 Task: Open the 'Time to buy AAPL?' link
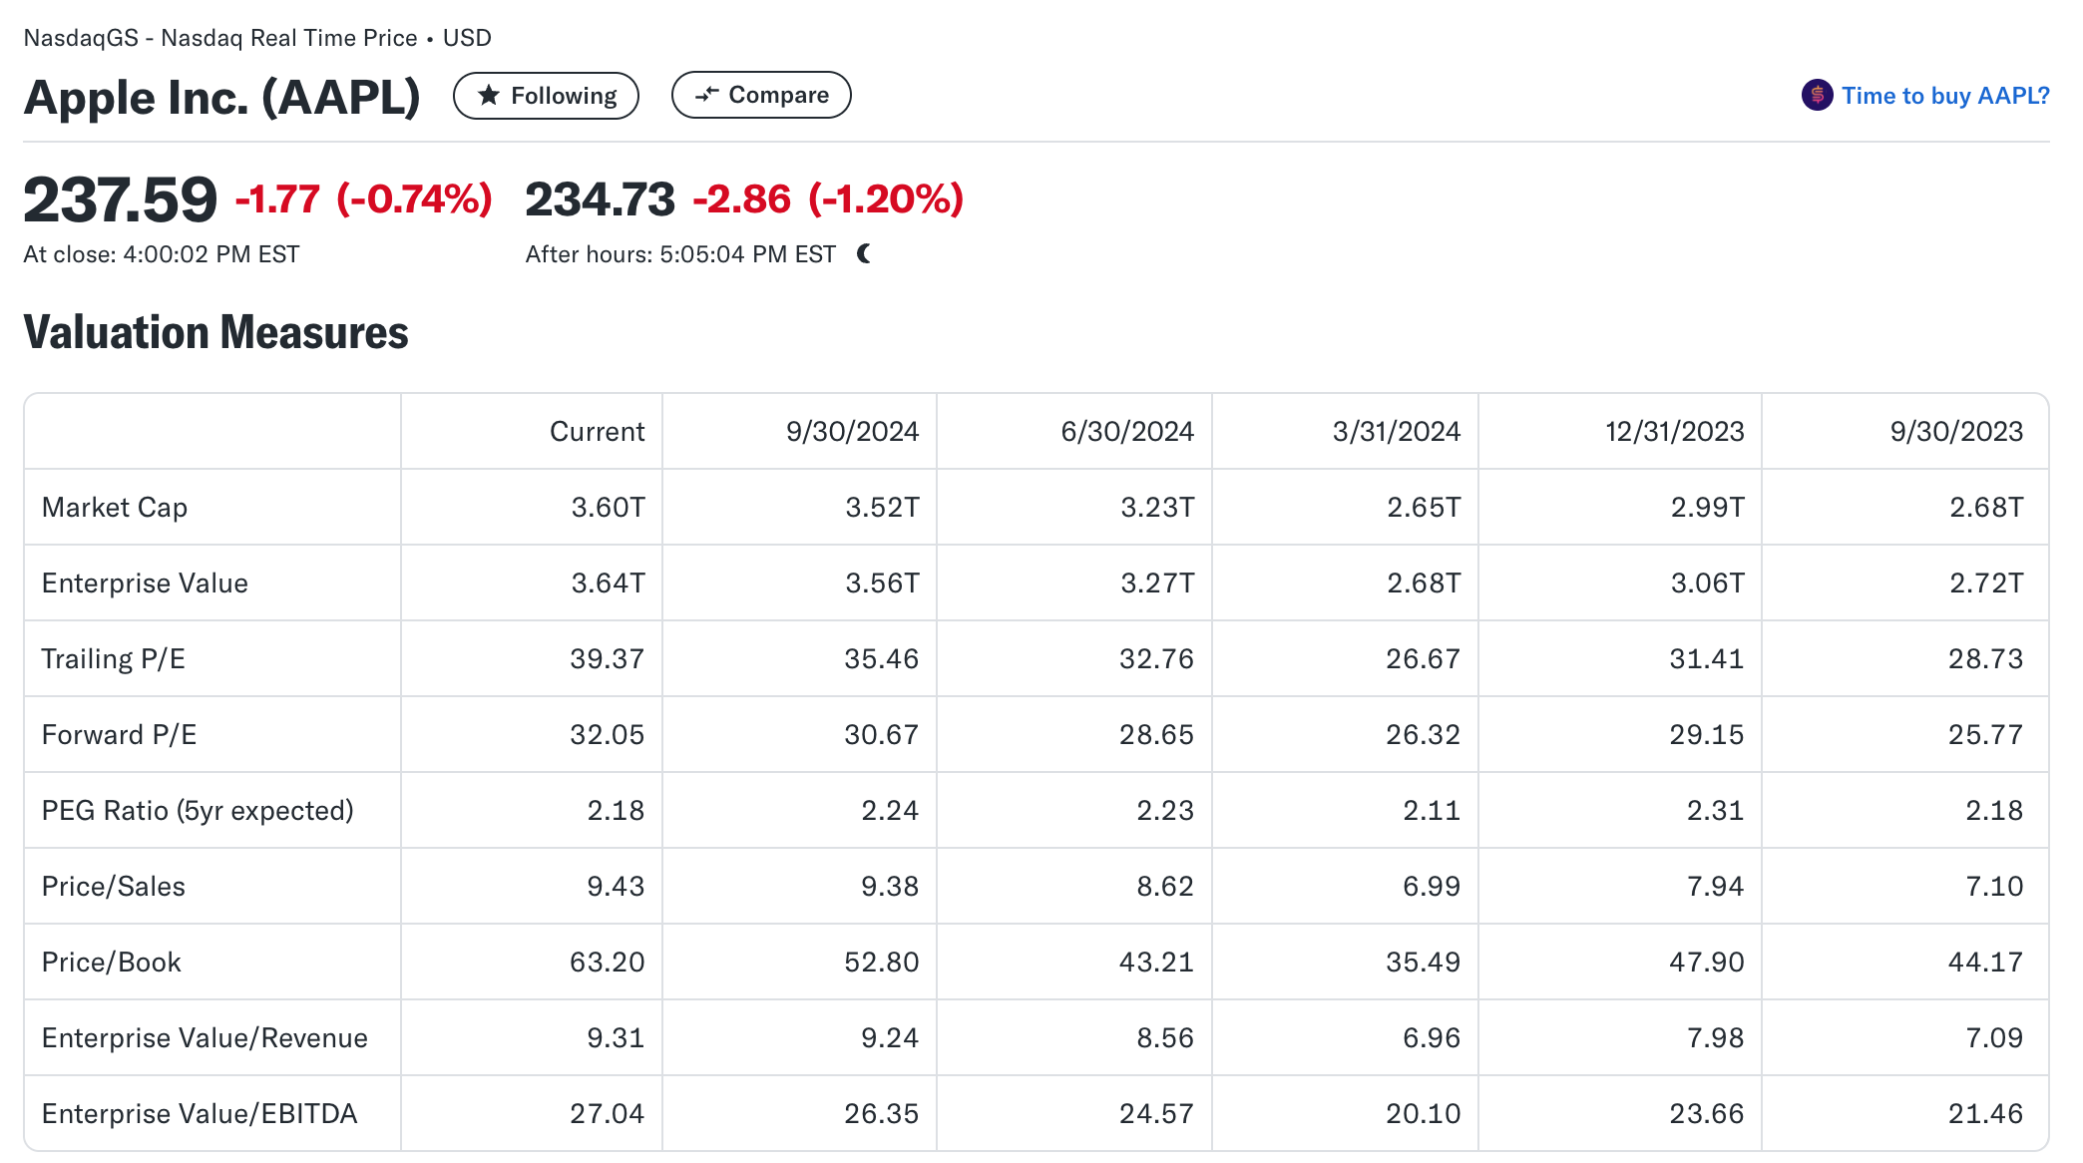1944,96
